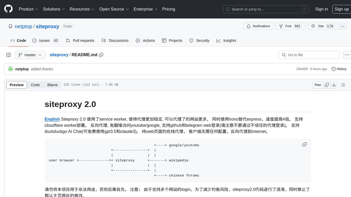Open the English README link
Screen dimensions: 351x197
coord(52,119)
